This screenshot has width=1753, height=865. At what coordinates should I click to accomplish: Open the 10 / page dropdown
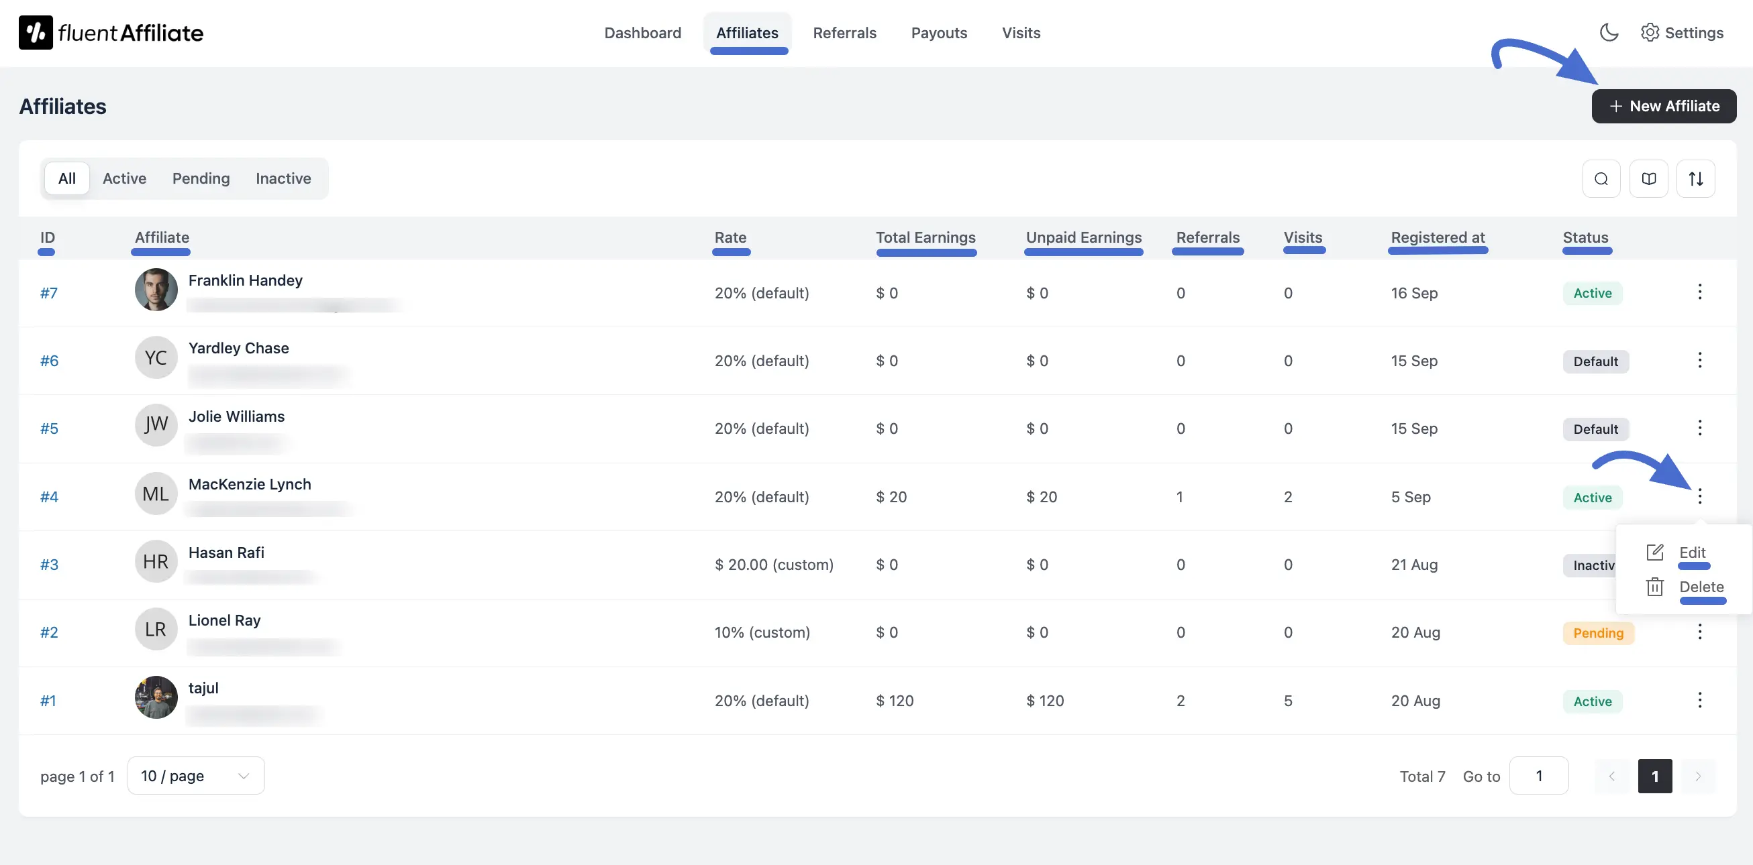click(195, 775)
